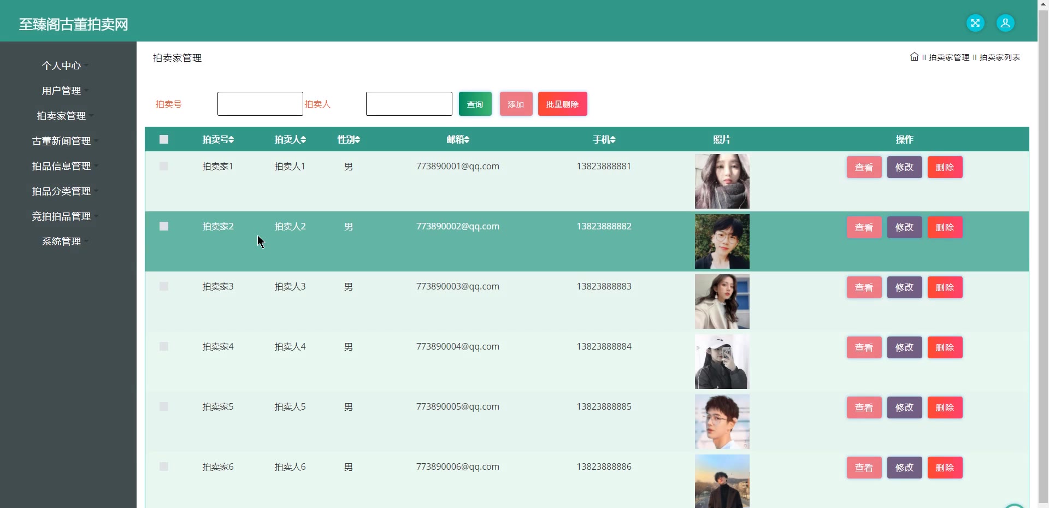The height and width of the screenshot is (508, 1049).
Task: Expand the 个人中心 sidebar menu
Action: point(61,66)
